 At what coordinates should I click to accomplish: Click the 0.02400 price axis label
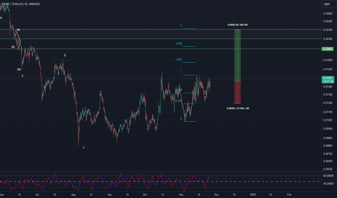pyautogui.click(x=328, y=30)
